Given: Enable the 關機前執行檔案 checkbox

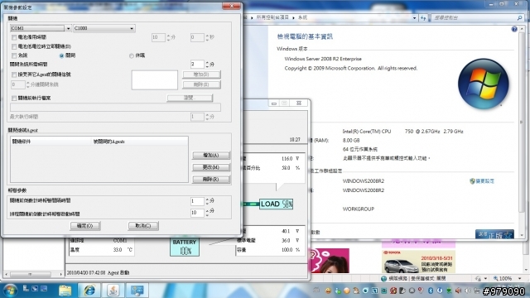Looking at the screenshot, I should [14, 99].
